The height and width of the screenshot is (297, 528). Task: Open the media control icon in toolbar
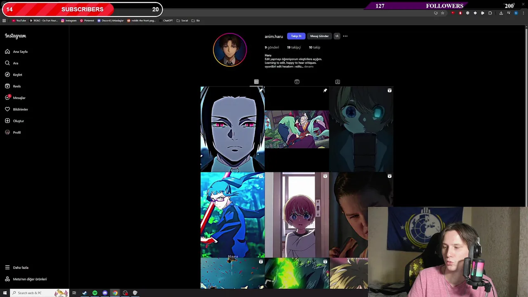tap(508, 13)
